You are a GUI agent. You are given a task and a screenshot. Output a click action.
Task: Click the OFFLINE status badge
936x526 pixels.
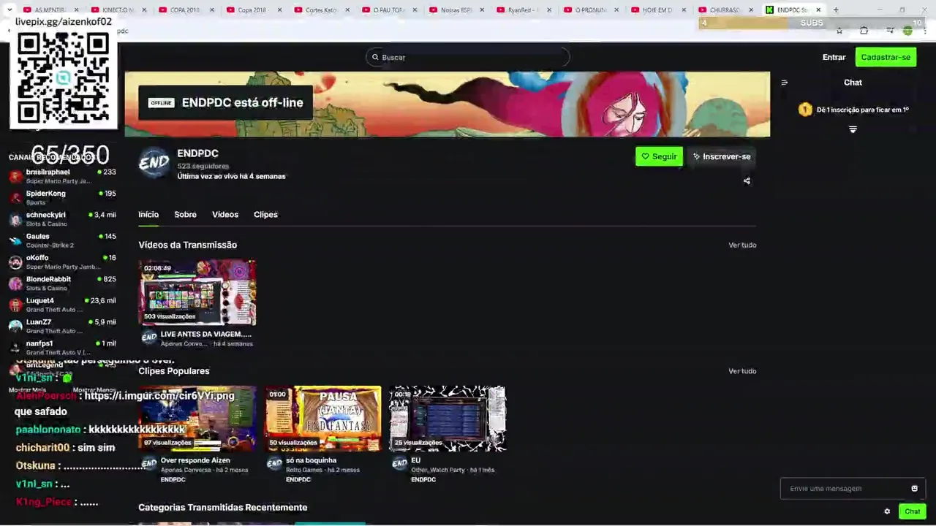(161, 102)
